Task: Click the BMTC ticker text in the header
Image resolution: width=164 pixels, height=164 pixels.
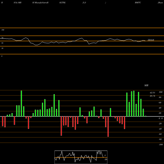Action: tap(138, 3)
